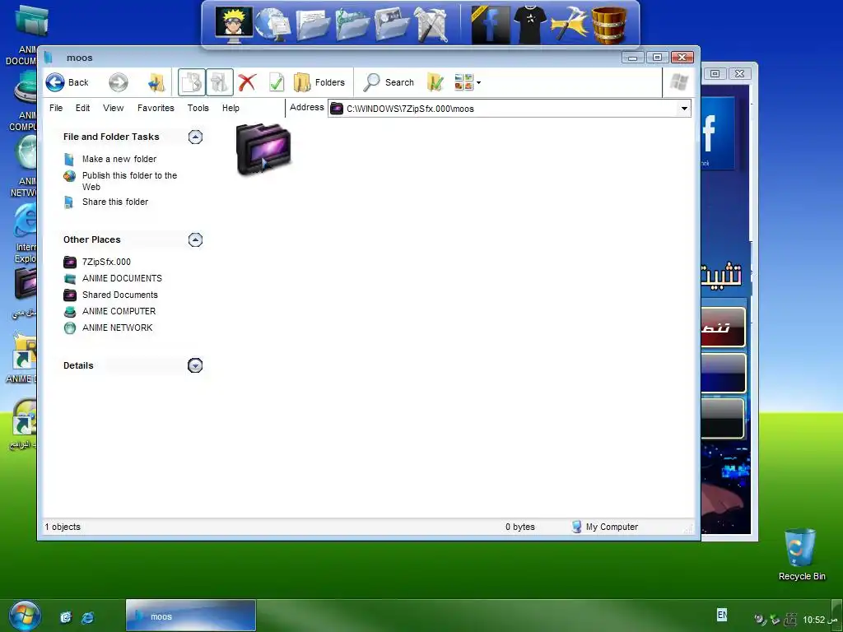Click the globe network dock icon
Image resolution: width=843 pixels, height=632 pixels.
click(272, 26)
